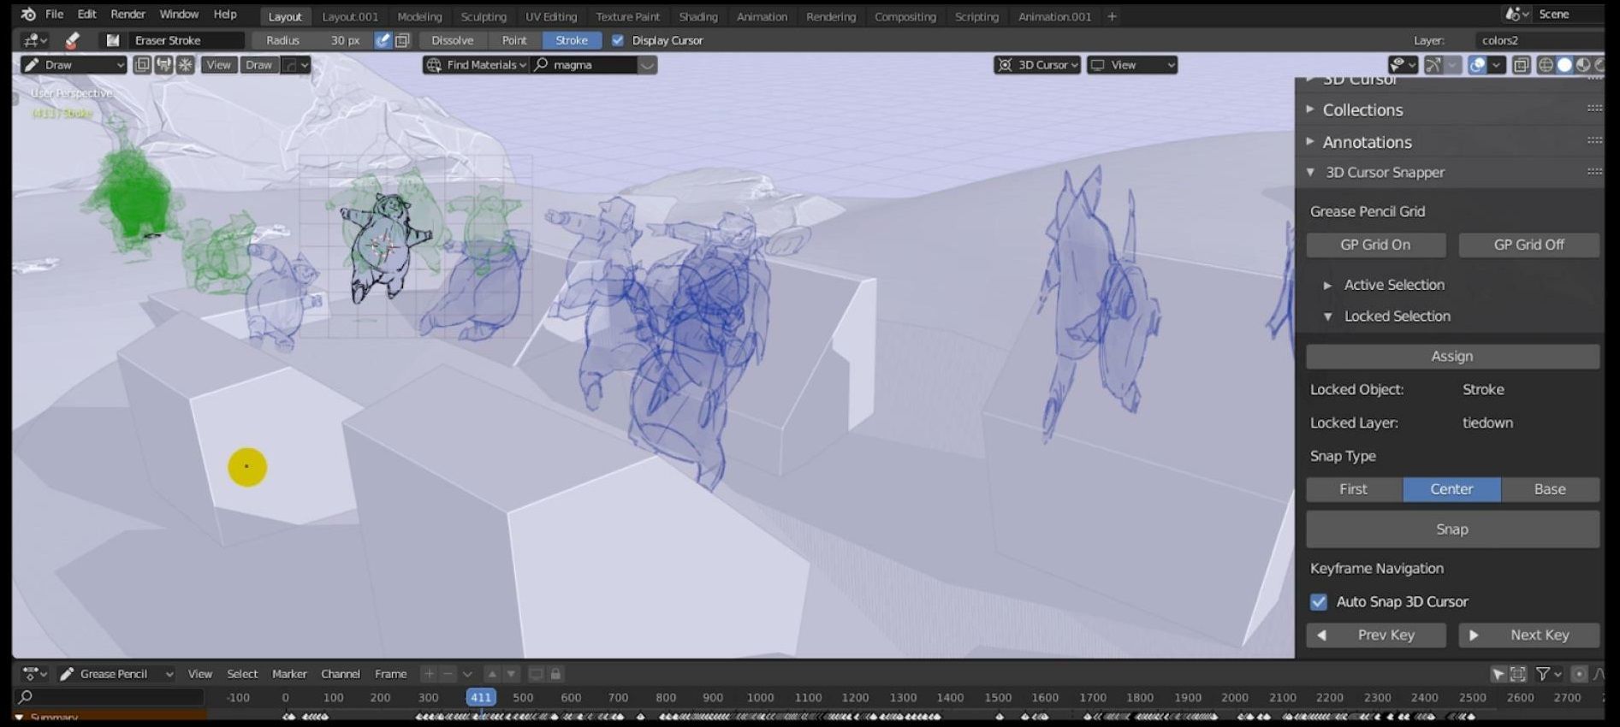This screenshot has height=727, width=1620.
Task: Toggle only-selected arrow icon in dope sheet
Action: (x=1498, y=674)
